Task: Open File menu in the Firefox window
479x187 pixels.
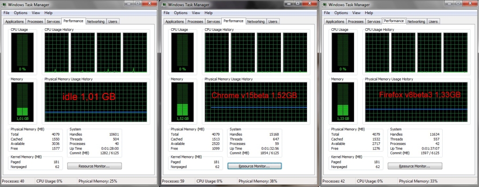Action: tap(327, 13)
